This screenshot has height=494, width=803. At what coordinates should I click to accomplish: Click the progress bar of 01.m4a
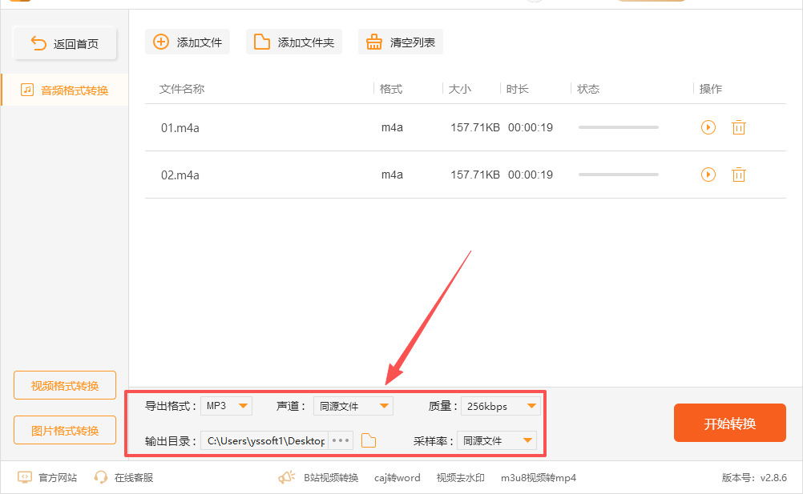pyautogui.click(x=618, y=127)
